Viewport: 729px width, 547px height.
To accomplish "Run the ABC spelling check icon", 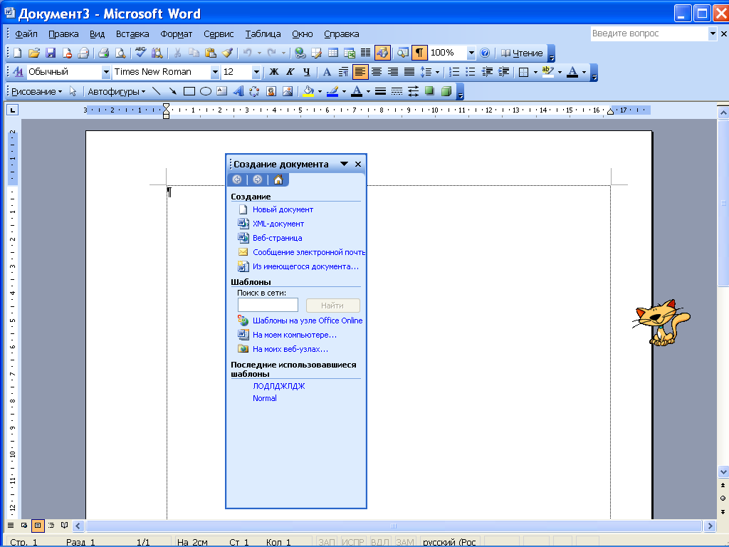I will [x=140, y=53].
